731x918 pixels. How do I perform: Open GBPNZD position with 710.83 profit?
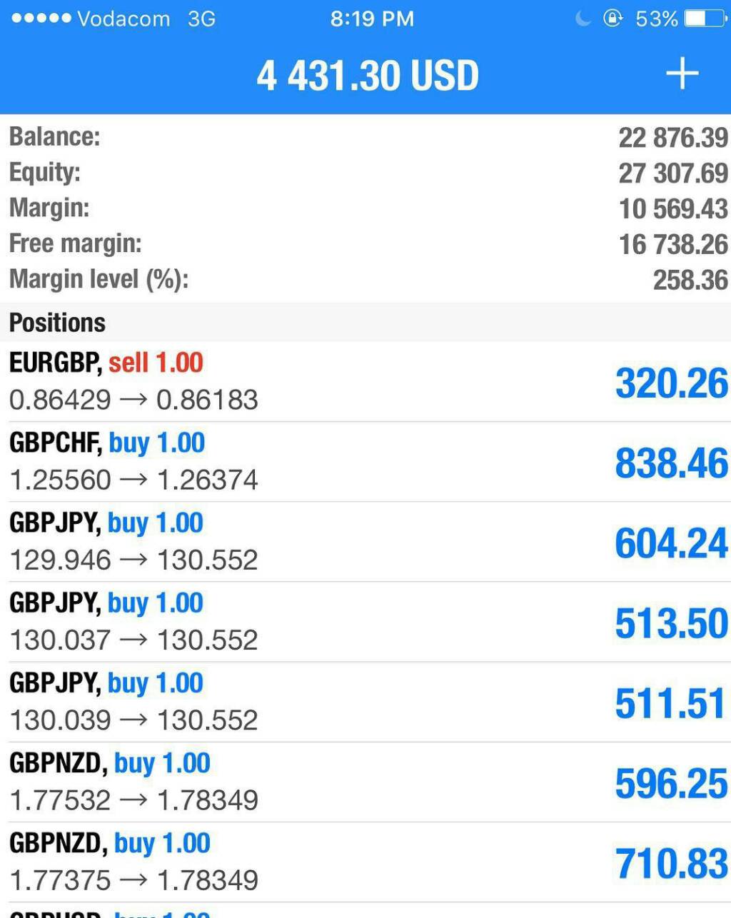(x=365, y=862)
